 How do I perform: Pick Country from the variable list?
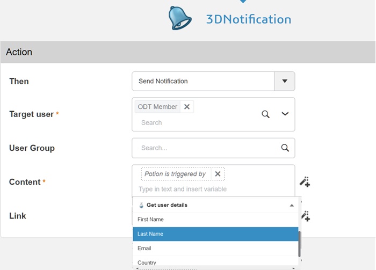[x=147, y=262]
